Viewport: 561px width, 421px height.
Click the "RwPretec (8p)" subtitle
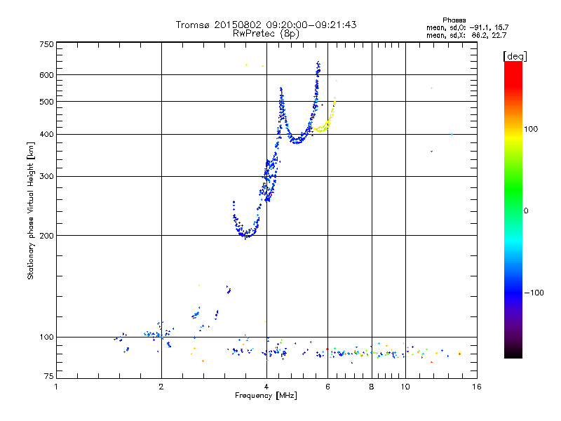pos(266,34)
